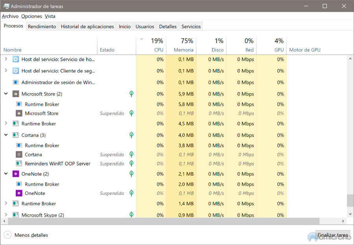Click the suspended OneNote child icon
This screenshot has width=354, height=245.
coord(19,193)
